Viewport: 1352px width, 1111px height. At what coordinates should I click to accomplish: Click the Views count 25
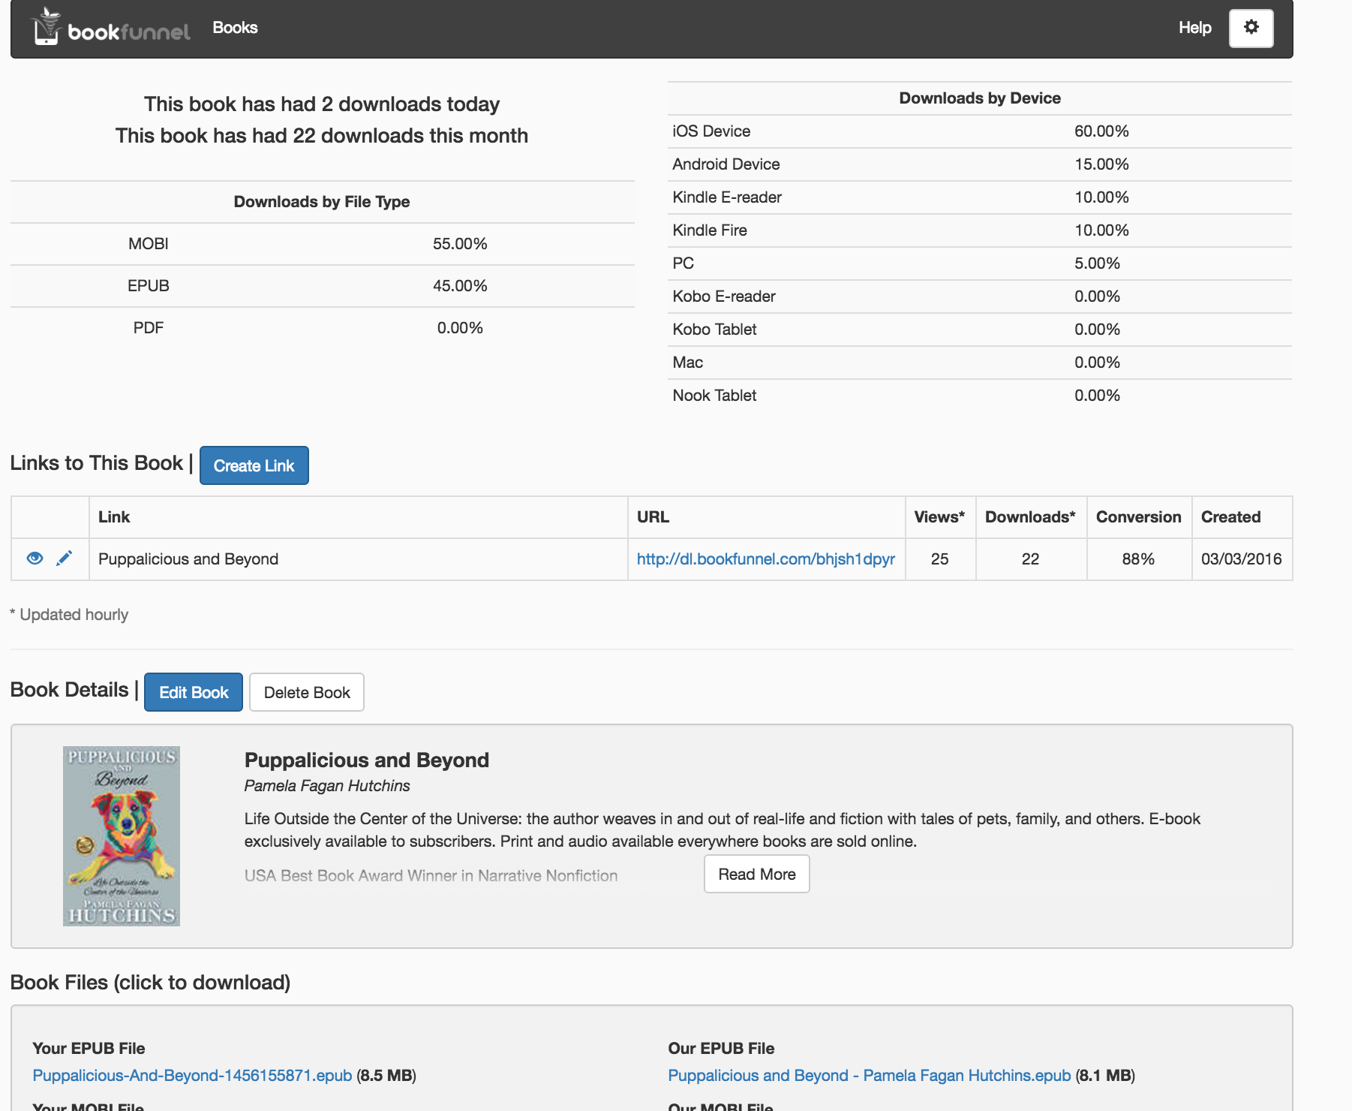click(939, 559)
